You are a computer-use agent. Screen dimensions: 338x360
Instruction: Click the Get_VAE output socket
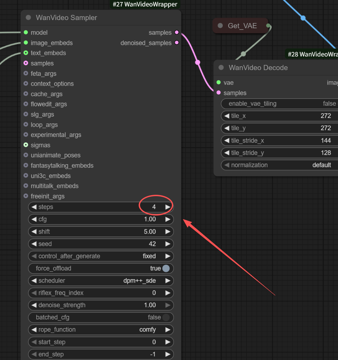pos(268,25)
